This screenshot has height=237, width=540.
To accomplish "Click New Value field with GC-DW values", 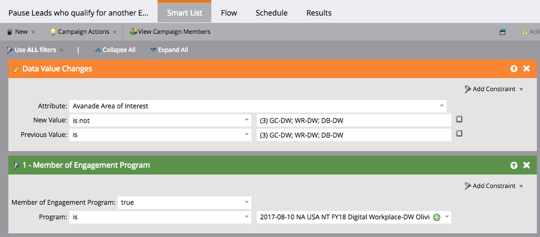I will click(x=354, y=120).
